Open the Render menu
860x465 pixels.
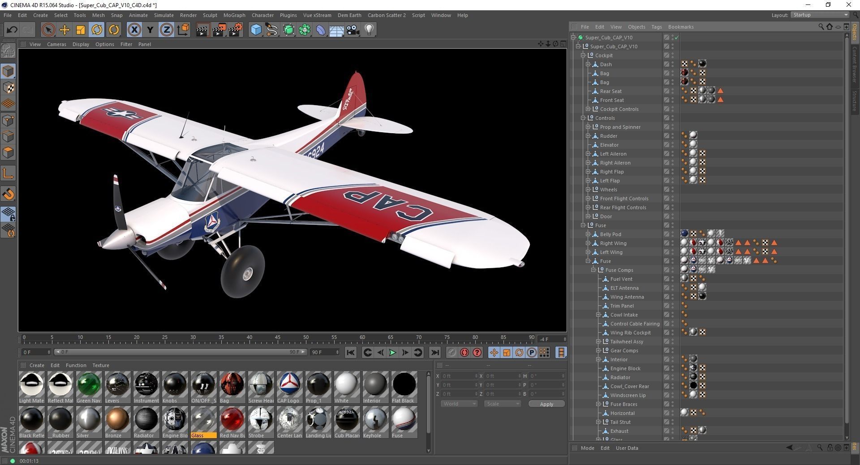188,15
